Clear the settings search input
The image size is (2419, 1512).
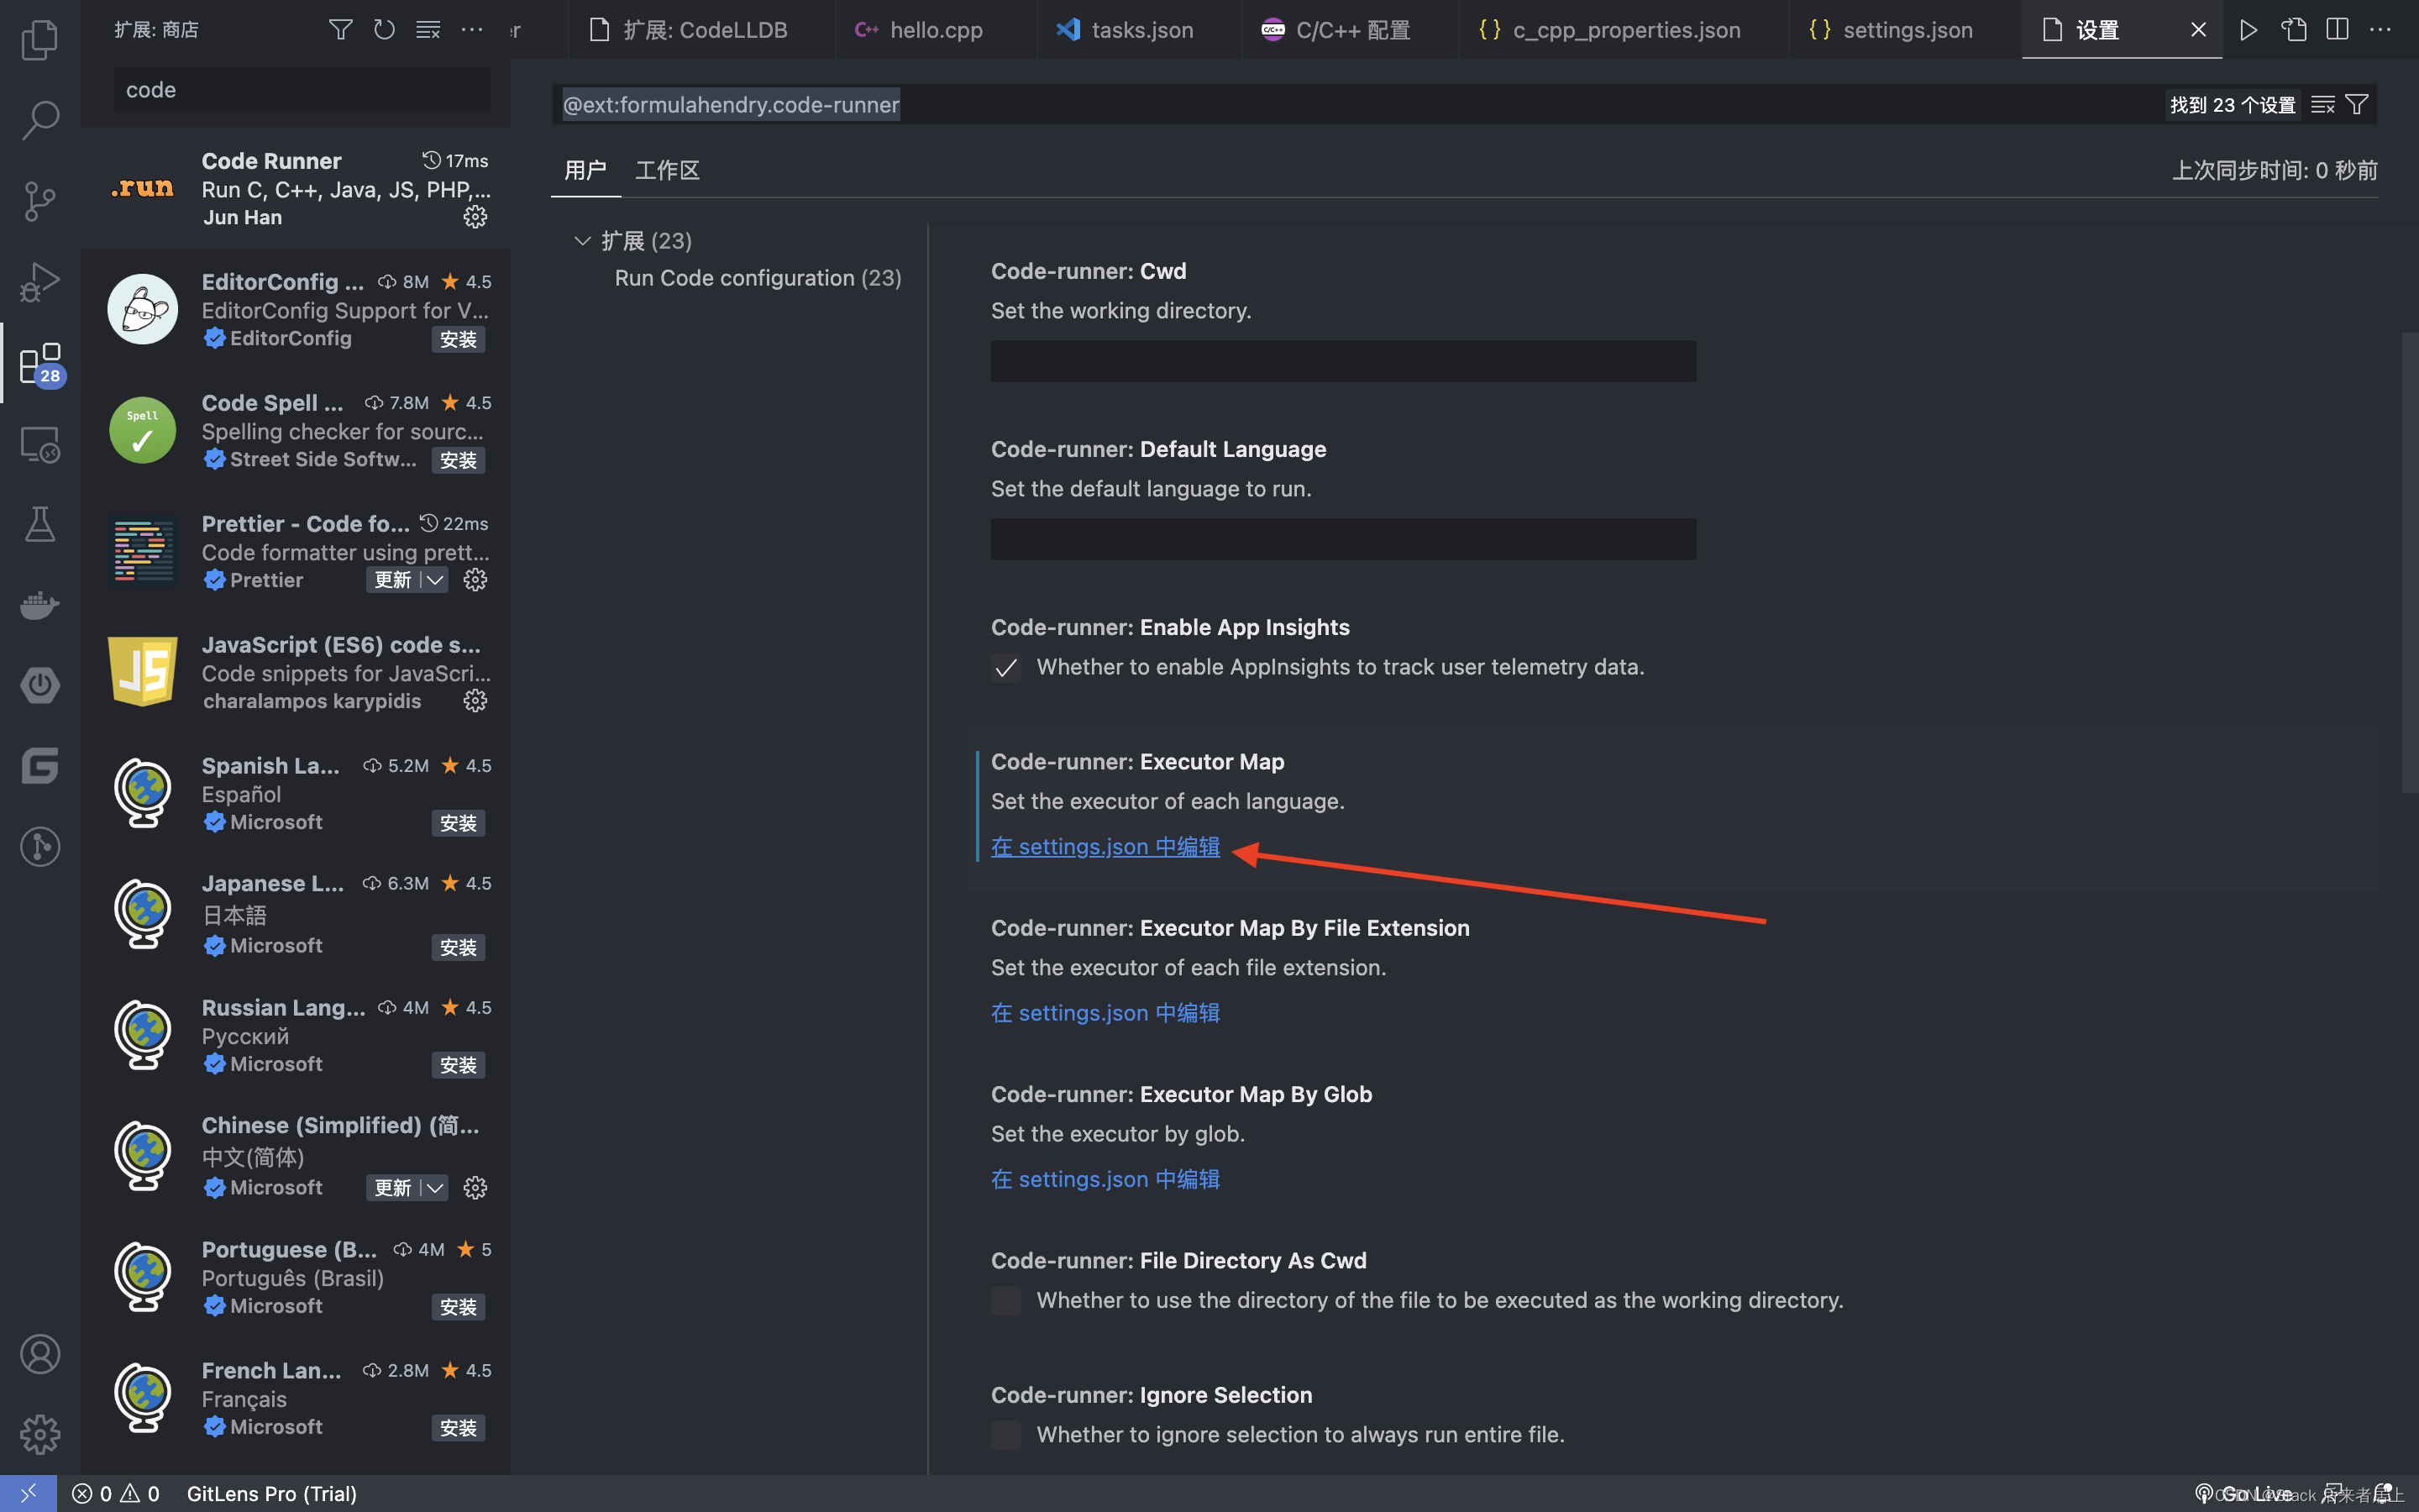pos(2323,105)
